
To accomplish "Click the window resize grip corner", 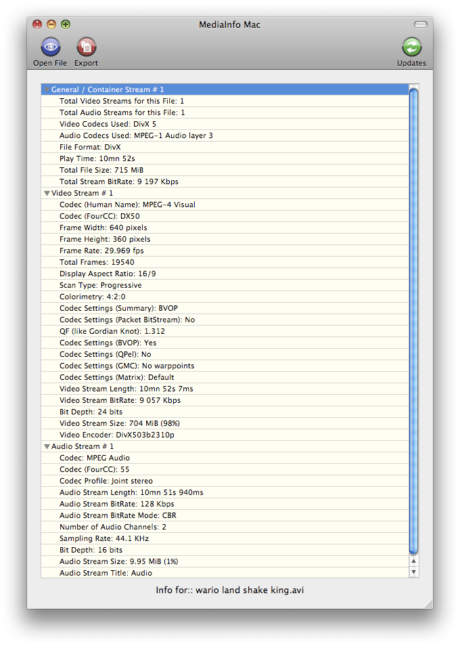I will (x=429, y=605).
